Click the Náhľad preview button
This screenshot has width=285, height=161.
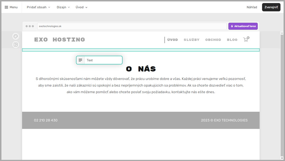click(252, 7)
